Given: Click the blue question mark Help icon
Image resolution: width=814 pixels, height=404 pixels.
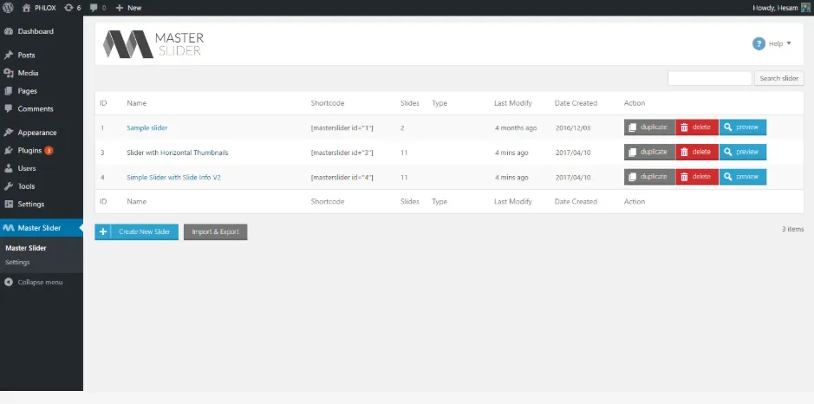Looking at the screenshot, I should pyautogui.click(x=759, y=43).
